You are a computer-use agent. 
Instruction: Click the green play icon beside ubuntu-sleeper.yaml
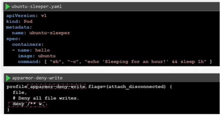(8, 7)
